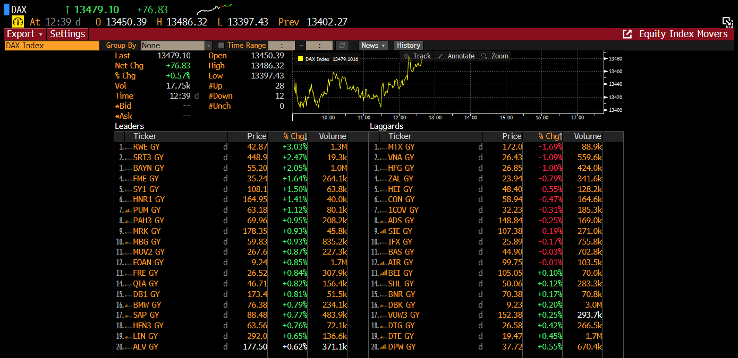The image size is (738, 358).
Task: Expand the Export menu
Action: point(24,34)
